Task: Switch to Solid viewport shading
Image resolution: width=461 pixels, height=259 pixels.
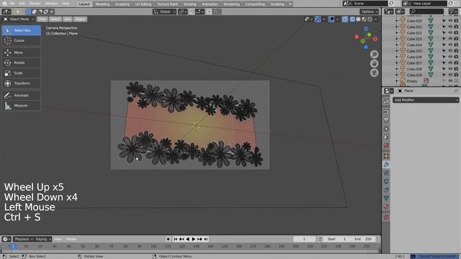Action: [358, 19]
